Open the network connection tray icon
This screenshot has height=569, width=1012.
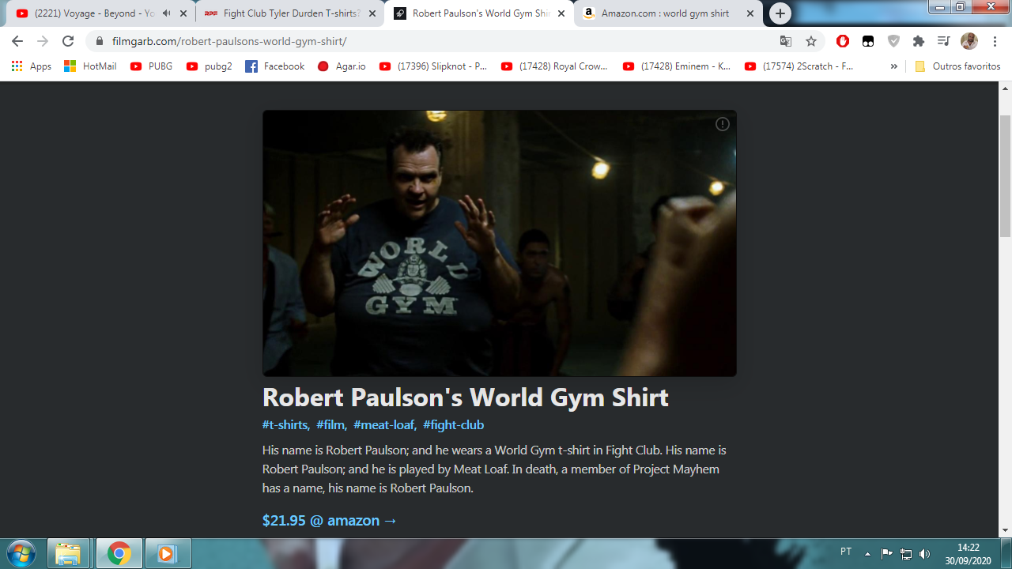(x=906, y=553)
